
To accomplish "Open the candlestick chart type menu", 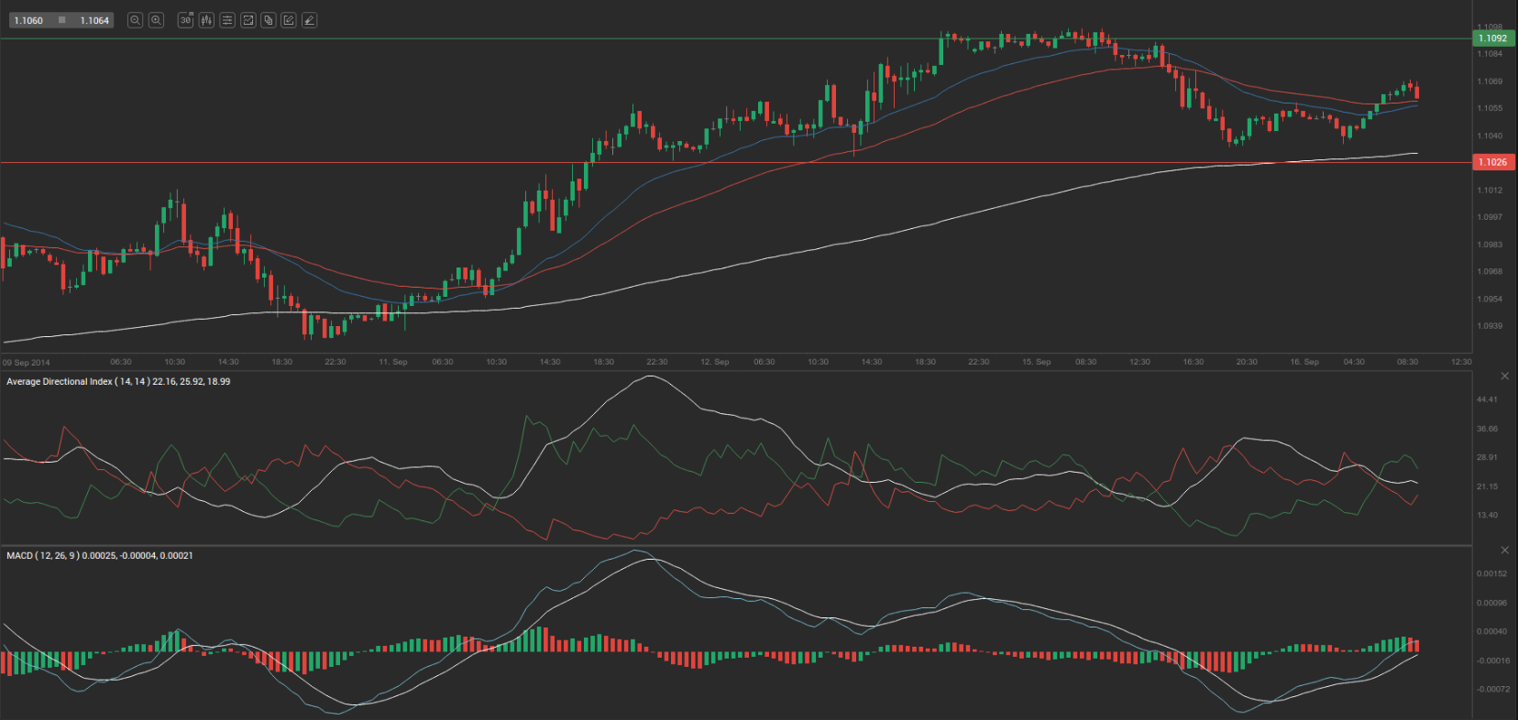I will coord(206,20).
